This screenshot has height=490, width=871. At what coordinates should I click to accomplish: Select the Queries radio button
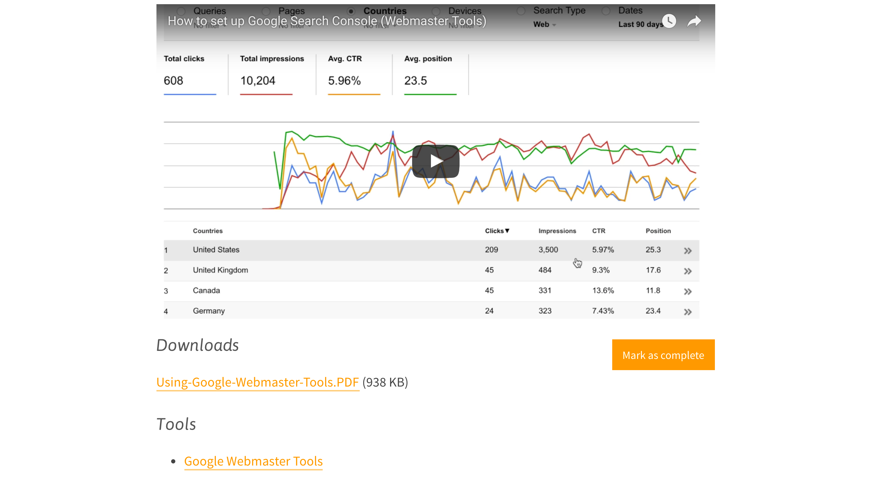181,11
